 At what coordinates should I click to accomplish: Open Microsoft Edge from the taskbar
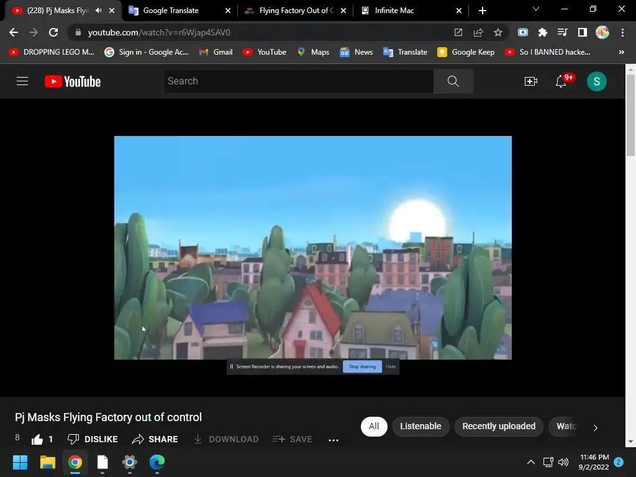(157, 462)
